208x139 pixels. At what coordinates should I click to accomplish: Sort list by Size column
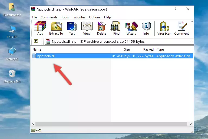(x=121, y=49)
